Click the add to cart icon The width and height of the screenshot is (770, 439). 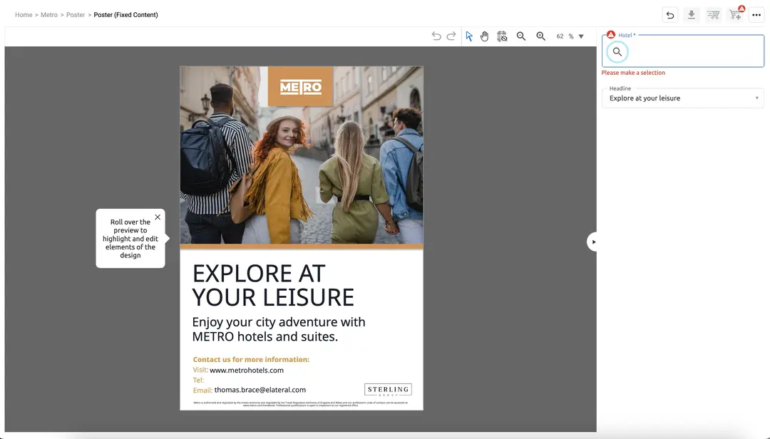734,15
